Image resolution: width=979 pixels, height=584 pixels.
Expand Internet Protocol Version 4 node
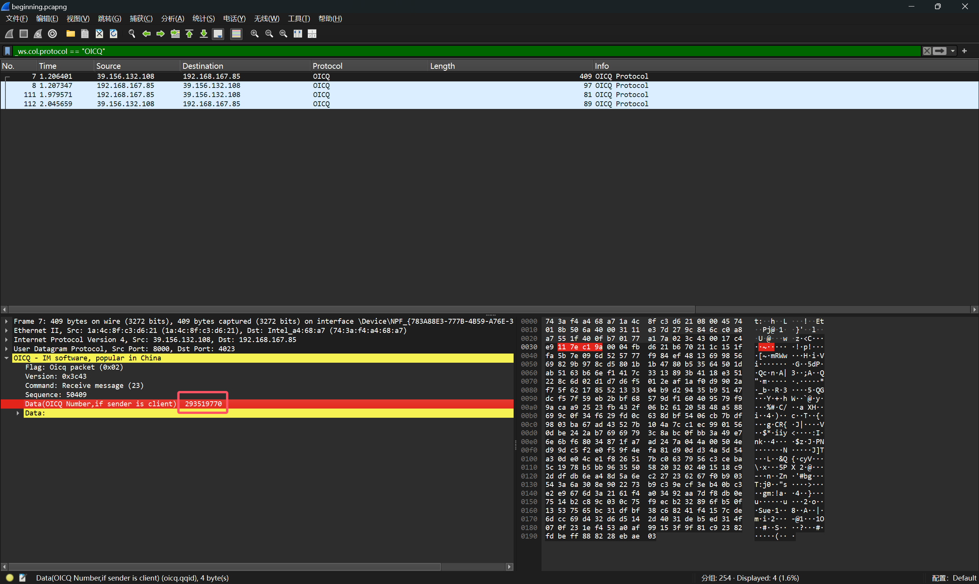(6, 340)
